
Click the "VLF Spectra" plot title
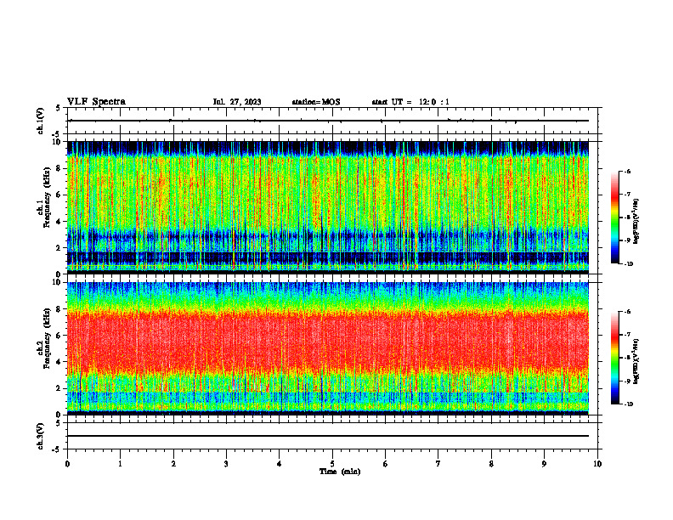click(96, 102)
